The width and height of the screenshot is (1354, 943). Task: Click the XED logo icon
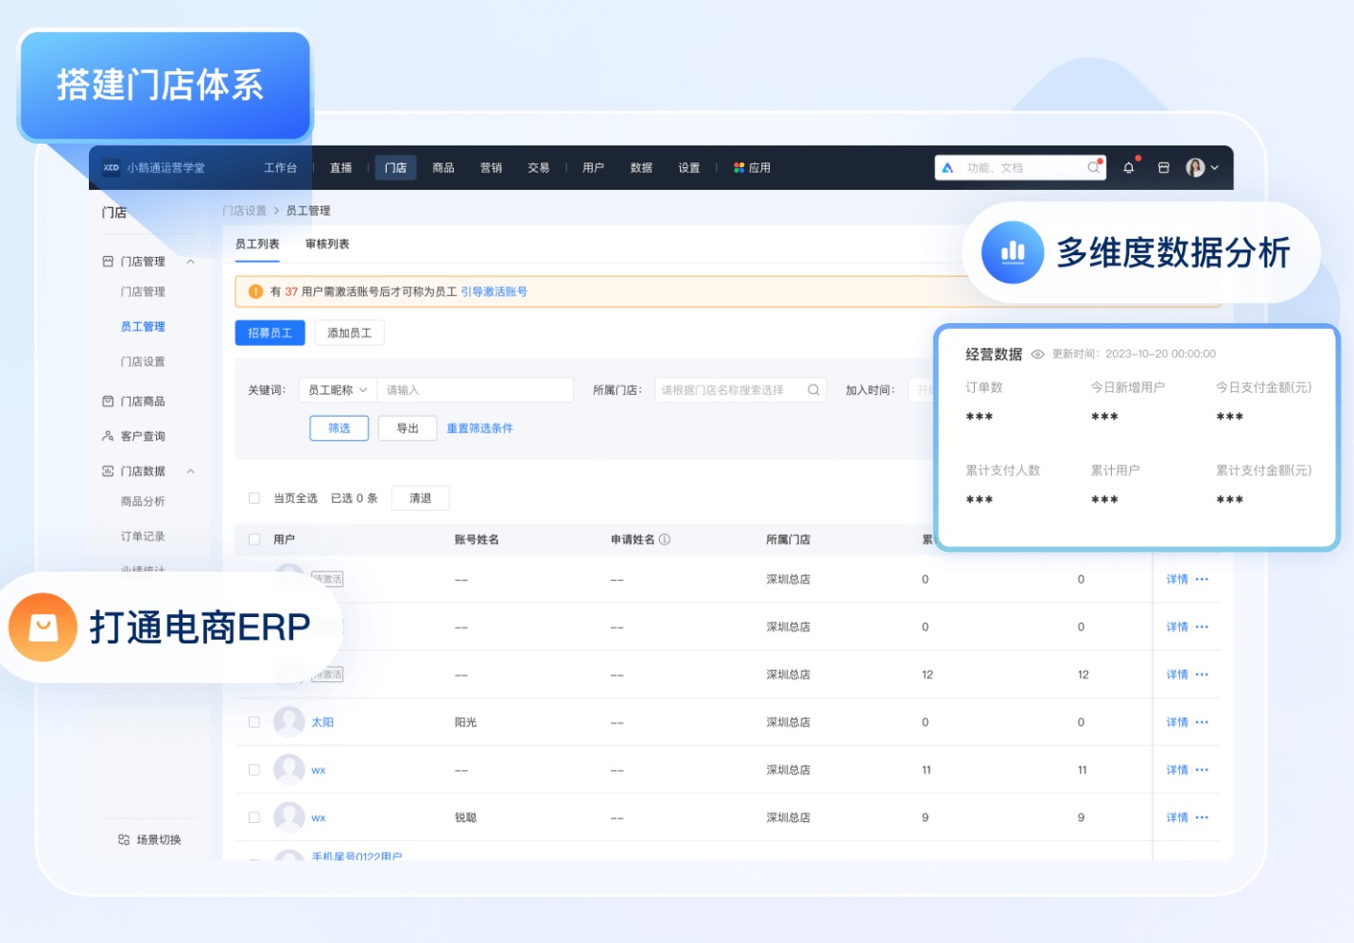pyautogui.click(x=111, y=168)
